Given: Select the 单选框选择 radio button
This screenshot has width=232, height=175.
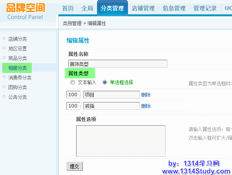Looking at the screenshot, I should [105, 82].
